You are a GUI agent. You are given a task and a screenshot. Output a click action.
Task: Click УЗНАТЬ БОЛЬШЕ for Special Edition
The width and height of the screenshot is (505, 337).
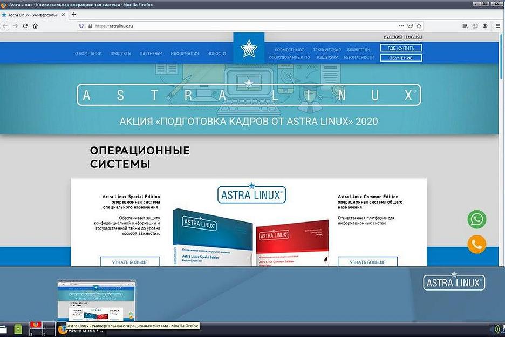(130, 261)
